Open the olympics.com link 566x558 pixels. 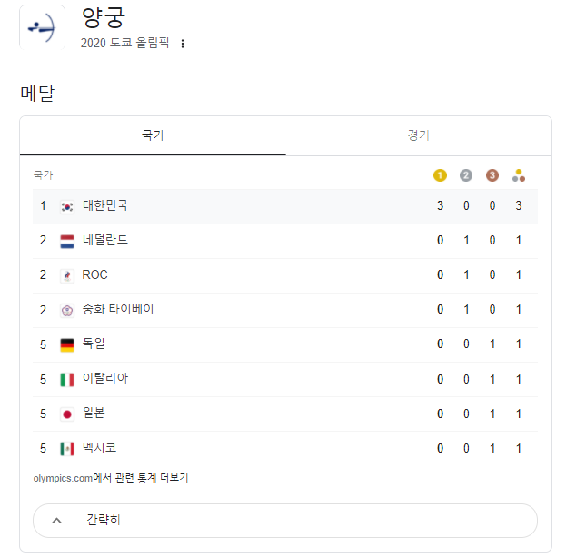pos(63,478)
